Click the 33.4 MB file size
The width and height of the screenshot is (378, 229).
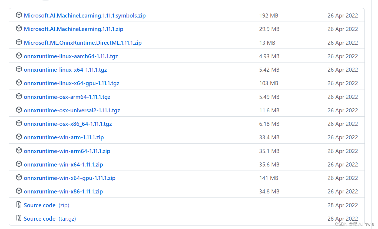[x=269, y=137]
